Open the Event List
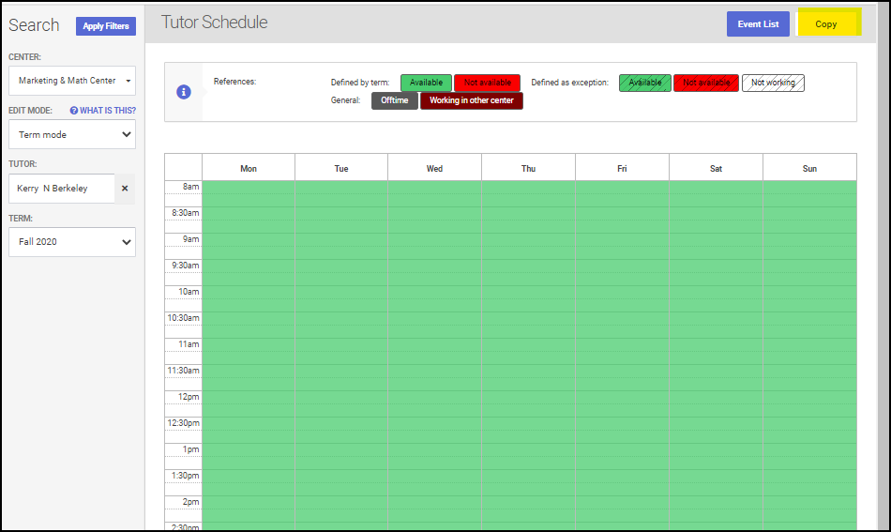This screenshot has width=891, height=532. (758, 23)
